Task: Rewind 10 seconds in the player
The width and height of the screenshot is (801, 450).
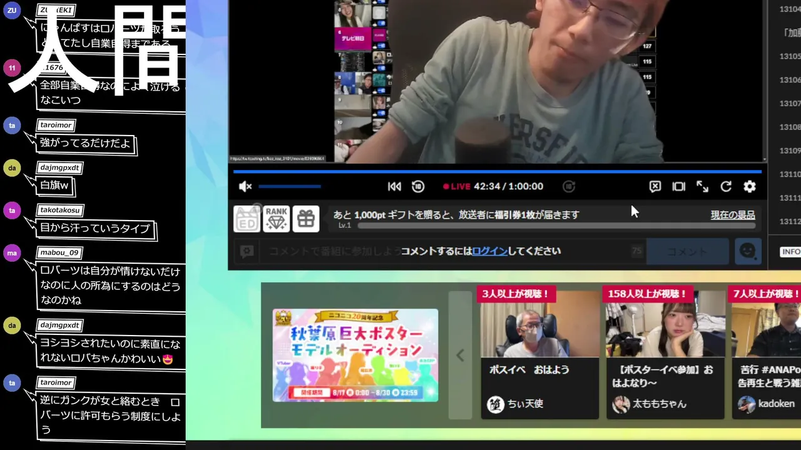Action: (x=418, y=186)
